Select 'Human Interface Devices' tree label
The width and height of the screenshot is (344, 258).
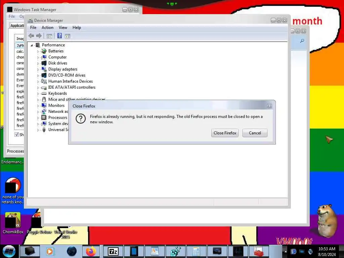pyautogui.click(x=71, y=81)
